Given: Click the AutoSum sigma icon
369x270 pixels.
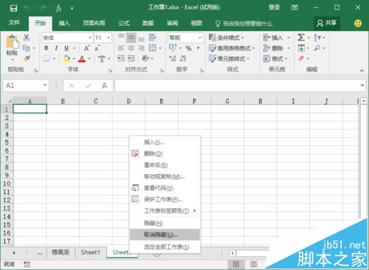Looking at the screenshot, I should pyautogui.click(x=301, y=38).
